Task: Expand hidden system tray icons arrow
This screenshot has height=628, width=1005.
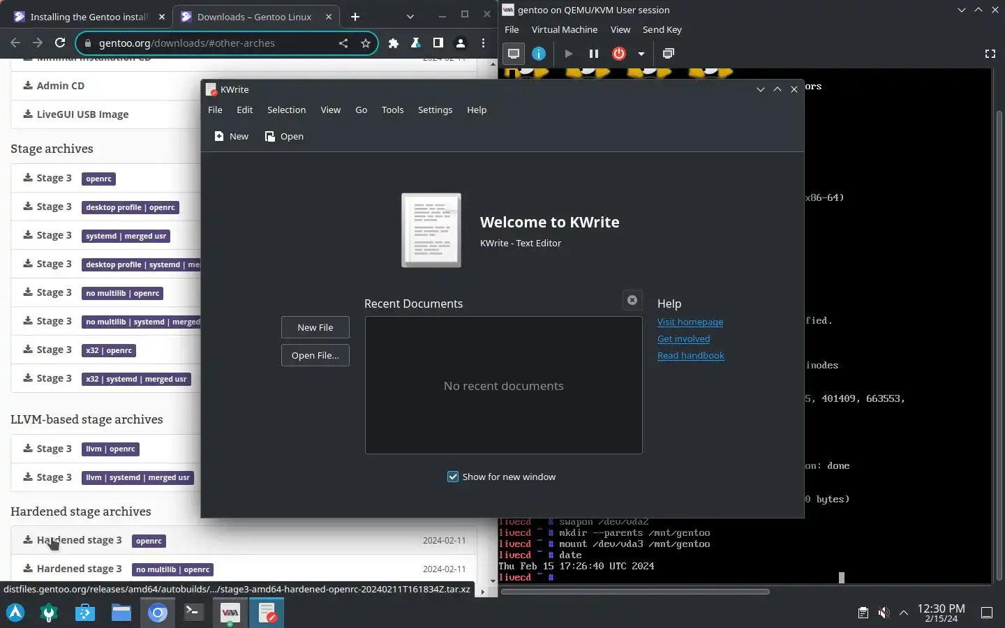Action: pos(904,613)
